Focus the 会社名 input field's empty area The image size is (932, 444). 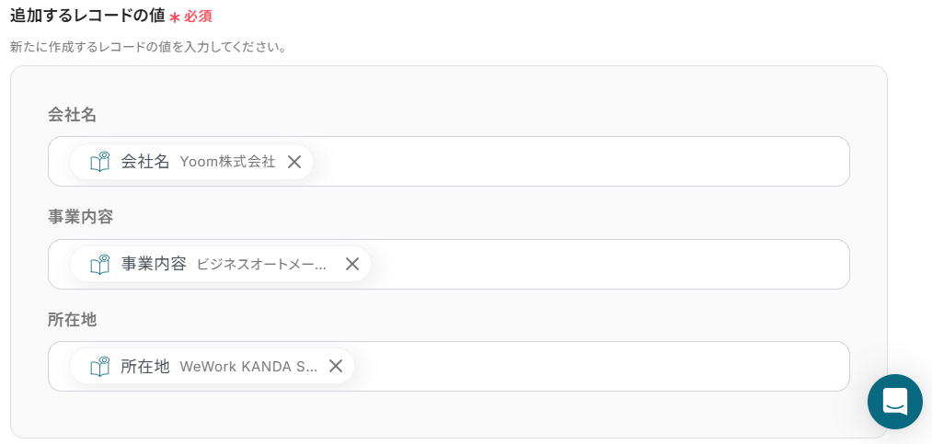580,162
